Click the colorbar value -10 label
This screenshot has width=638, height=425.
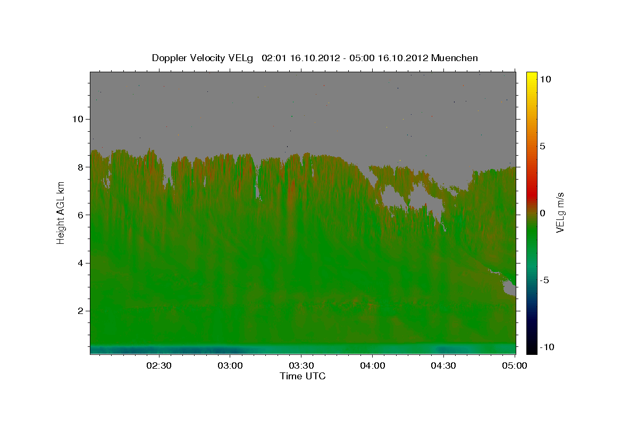click(x=547, y=347)
